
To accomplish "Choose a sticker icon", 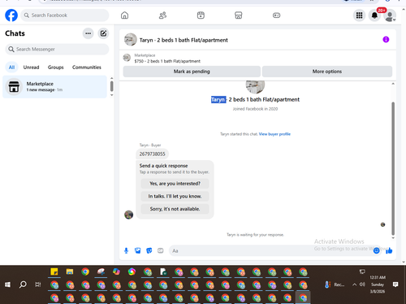I will click(x=149, y=250).
